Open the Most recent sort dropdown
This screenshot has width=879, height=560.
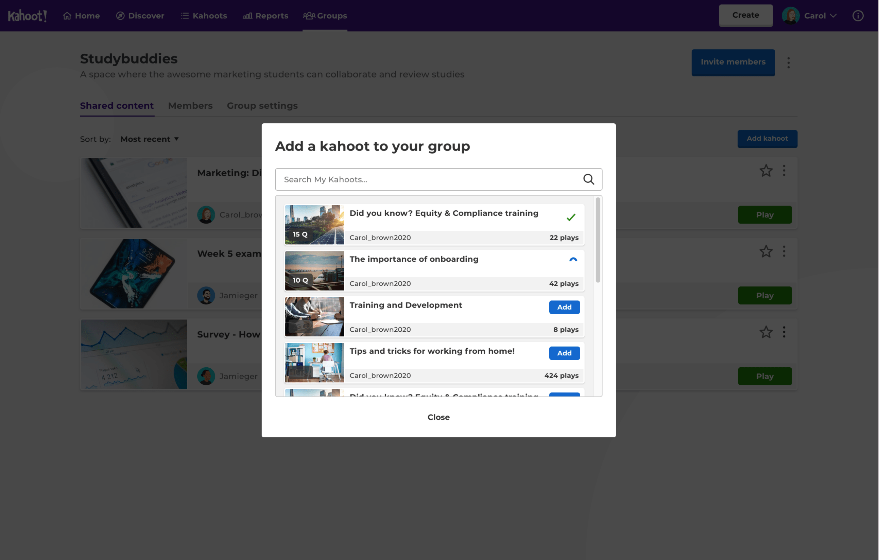point(150,139)
